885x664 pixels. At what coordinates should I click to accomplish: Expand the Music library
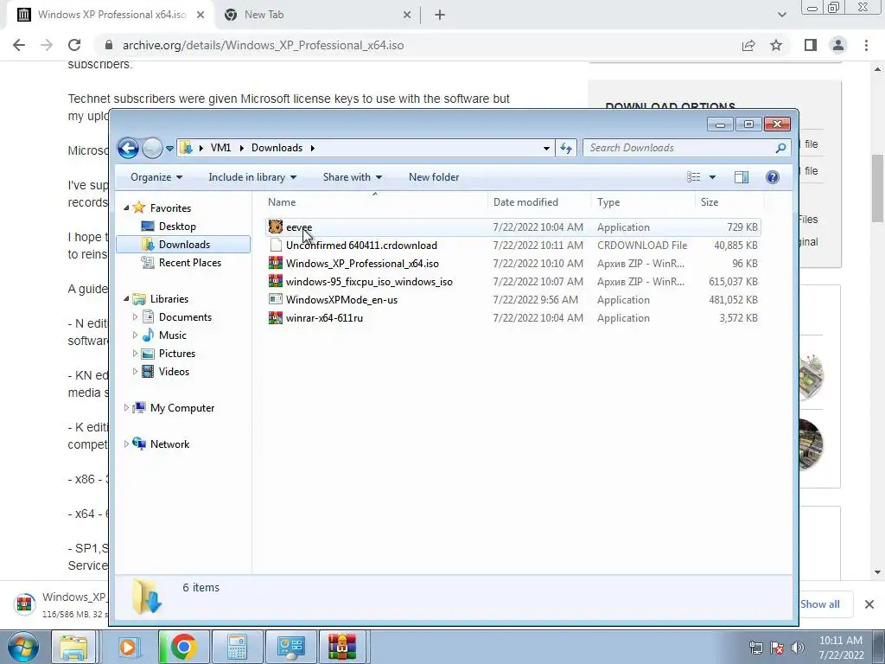pyautogui.click(x=135, y=335)
